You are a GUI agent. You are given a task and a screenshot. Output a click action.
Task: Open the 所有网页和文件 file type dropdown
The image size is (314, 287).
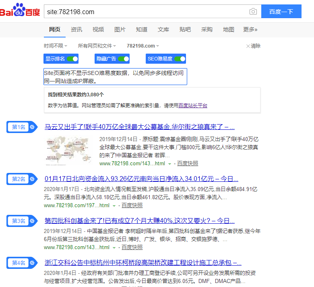[97, 46]
